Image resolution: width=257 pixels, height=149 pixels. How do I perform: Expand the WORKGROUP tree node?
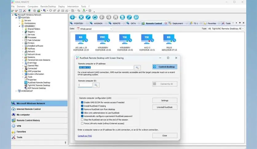pos(16,91)
